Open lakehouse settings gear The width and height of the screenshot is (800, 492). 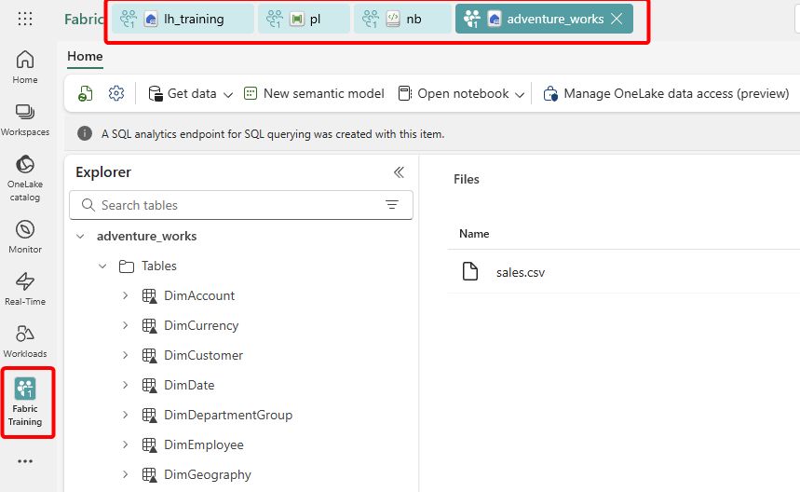pyautogui.click(x=116, y=93)
